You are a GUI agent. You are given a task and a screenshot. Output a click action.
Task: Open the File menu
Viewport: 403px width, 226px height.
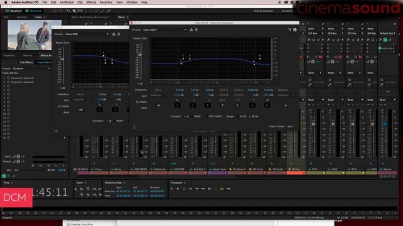point(45,3)
